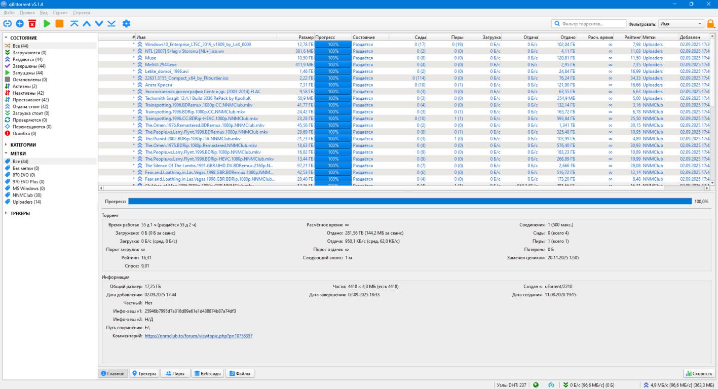
Task: Open the Фильтровать Имя dropdown
Action: [x=681, y=24]
